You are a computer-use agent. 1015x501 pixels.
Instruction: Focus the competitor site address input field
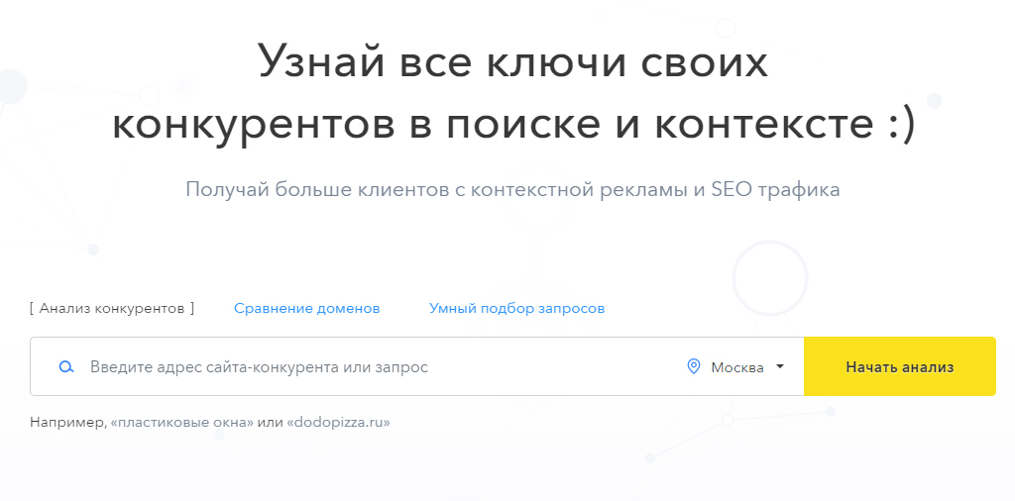(x=377, y=367)
